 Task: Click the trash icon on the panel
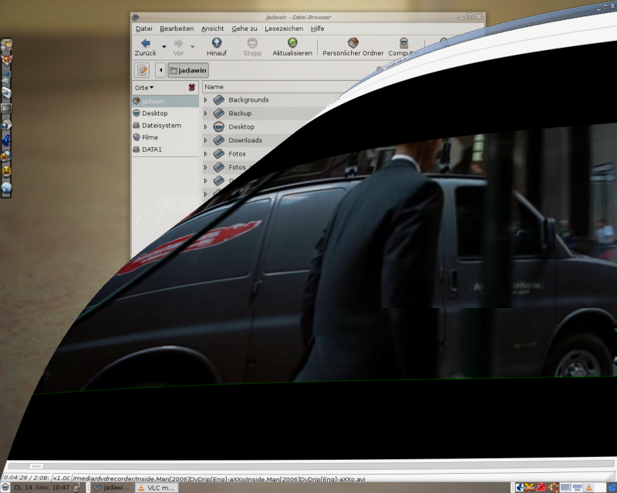pyautogui.click(x=612, y=488)
